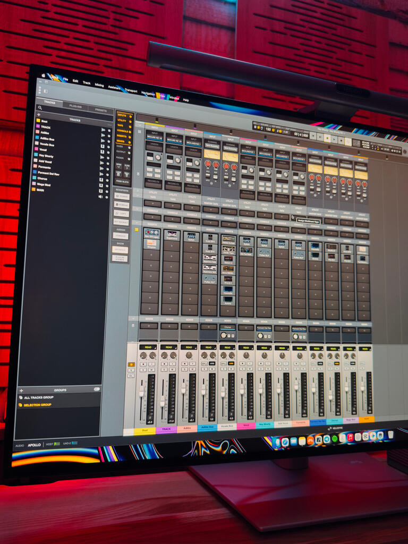Open the Trash in the Dock
The height and width of the screenshot is (544, 408).
[x=390, y=435]
